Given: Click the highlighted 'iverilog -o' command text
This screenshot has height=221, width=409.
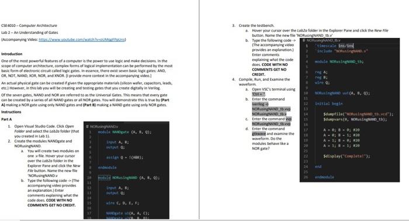Looking at the screenshot, I should pos(260,104).
